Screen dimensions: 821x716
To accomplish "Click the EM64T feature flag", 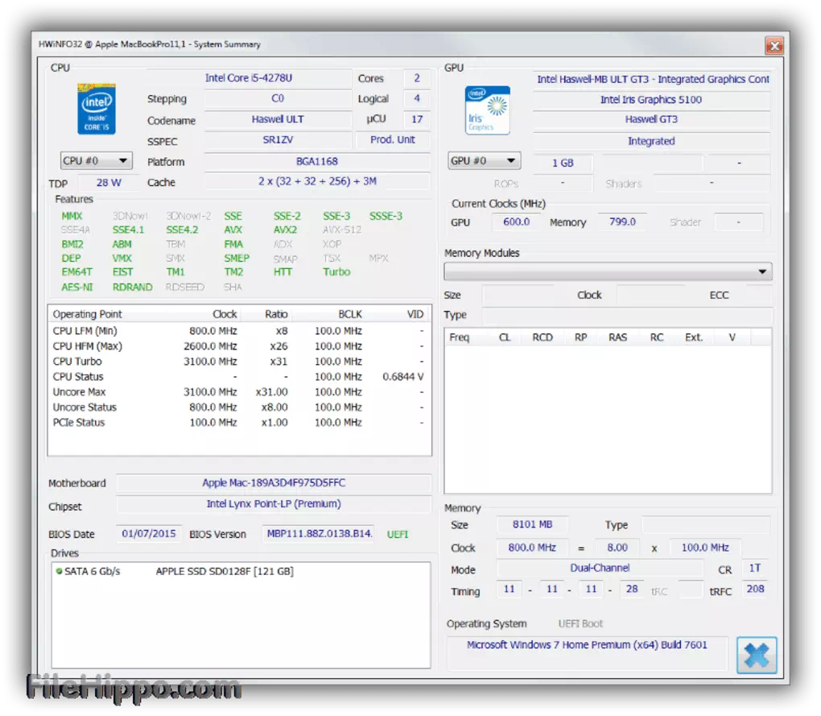I will [x=76, y=272].
